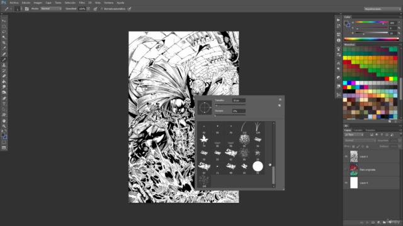403x226 pixels.
Task: Hide Layer 4 visibility eye
Action: coord(346,183)
